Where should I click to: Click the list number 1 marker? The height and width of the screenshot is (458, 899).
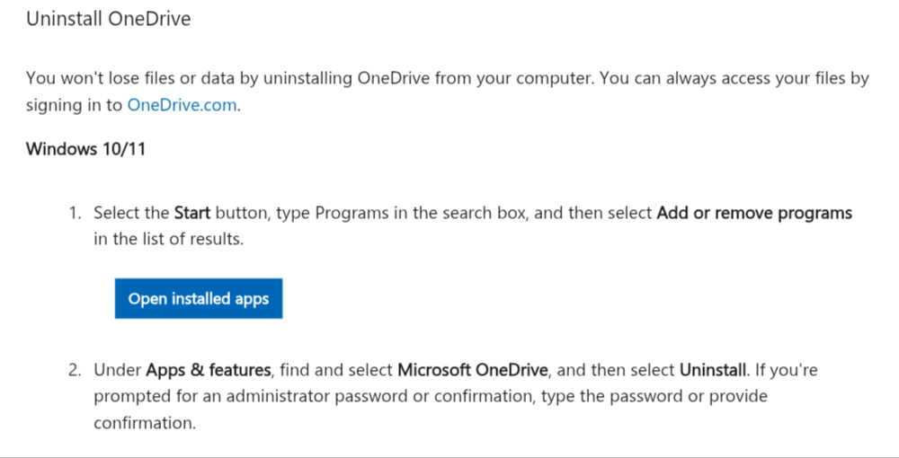coord(76,213)
